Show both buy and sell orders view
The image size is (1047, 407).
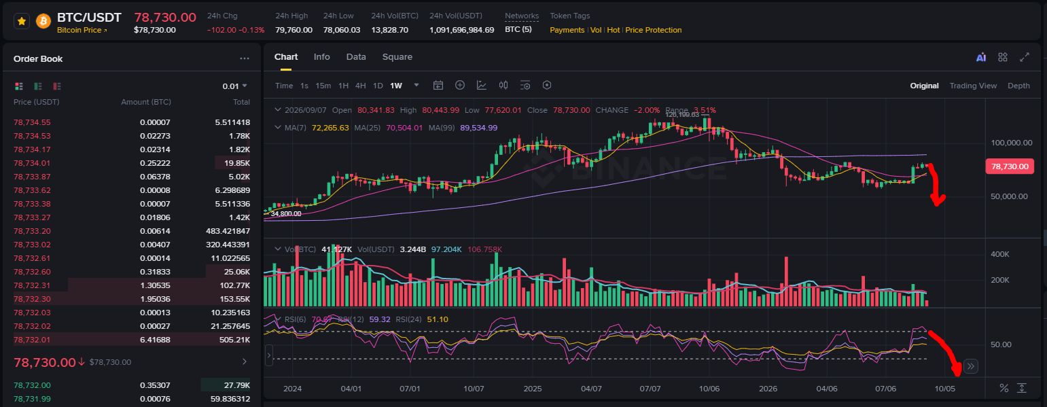coord(19,86)
